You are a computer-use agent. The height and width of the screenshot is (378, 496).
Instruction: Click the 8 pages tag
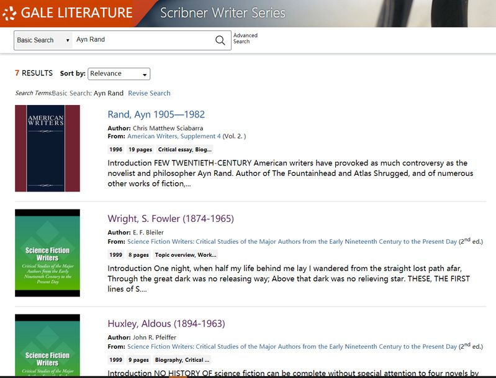tap(138, 255)
